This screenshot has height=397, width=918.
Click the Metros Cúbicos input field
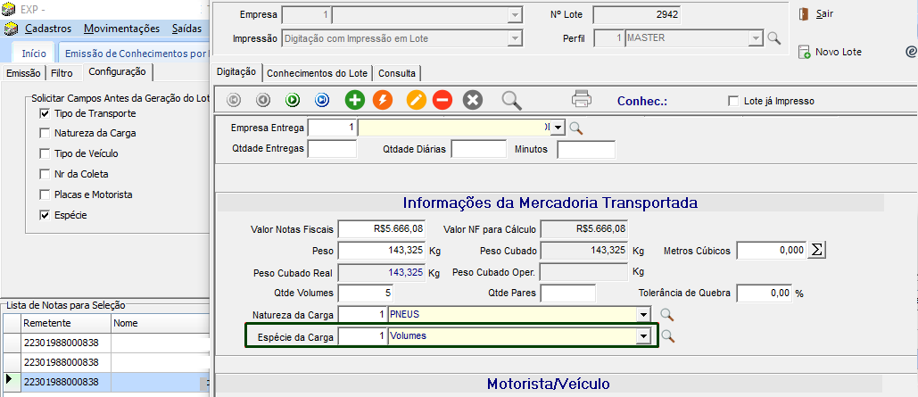[772, 250]
